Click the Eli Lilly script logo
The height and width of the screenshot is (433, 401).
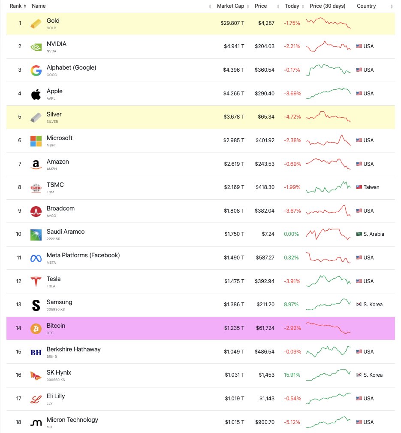pyautogui.click(x=36, y=399)
